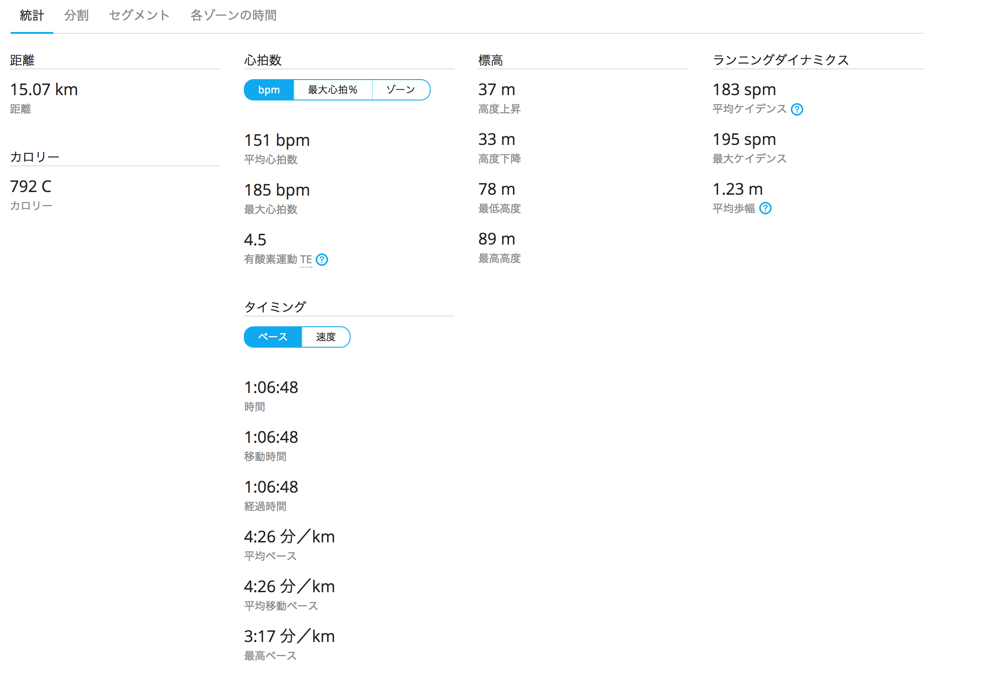The image size is (985, 682).
Task: Click the 1:06:48 value above 経過時間
Action: click(271, 487)
